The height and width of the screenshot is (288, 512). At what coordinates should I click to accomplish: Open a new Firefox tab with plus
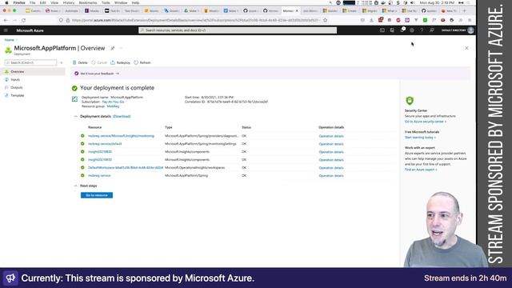coord(464,10)
